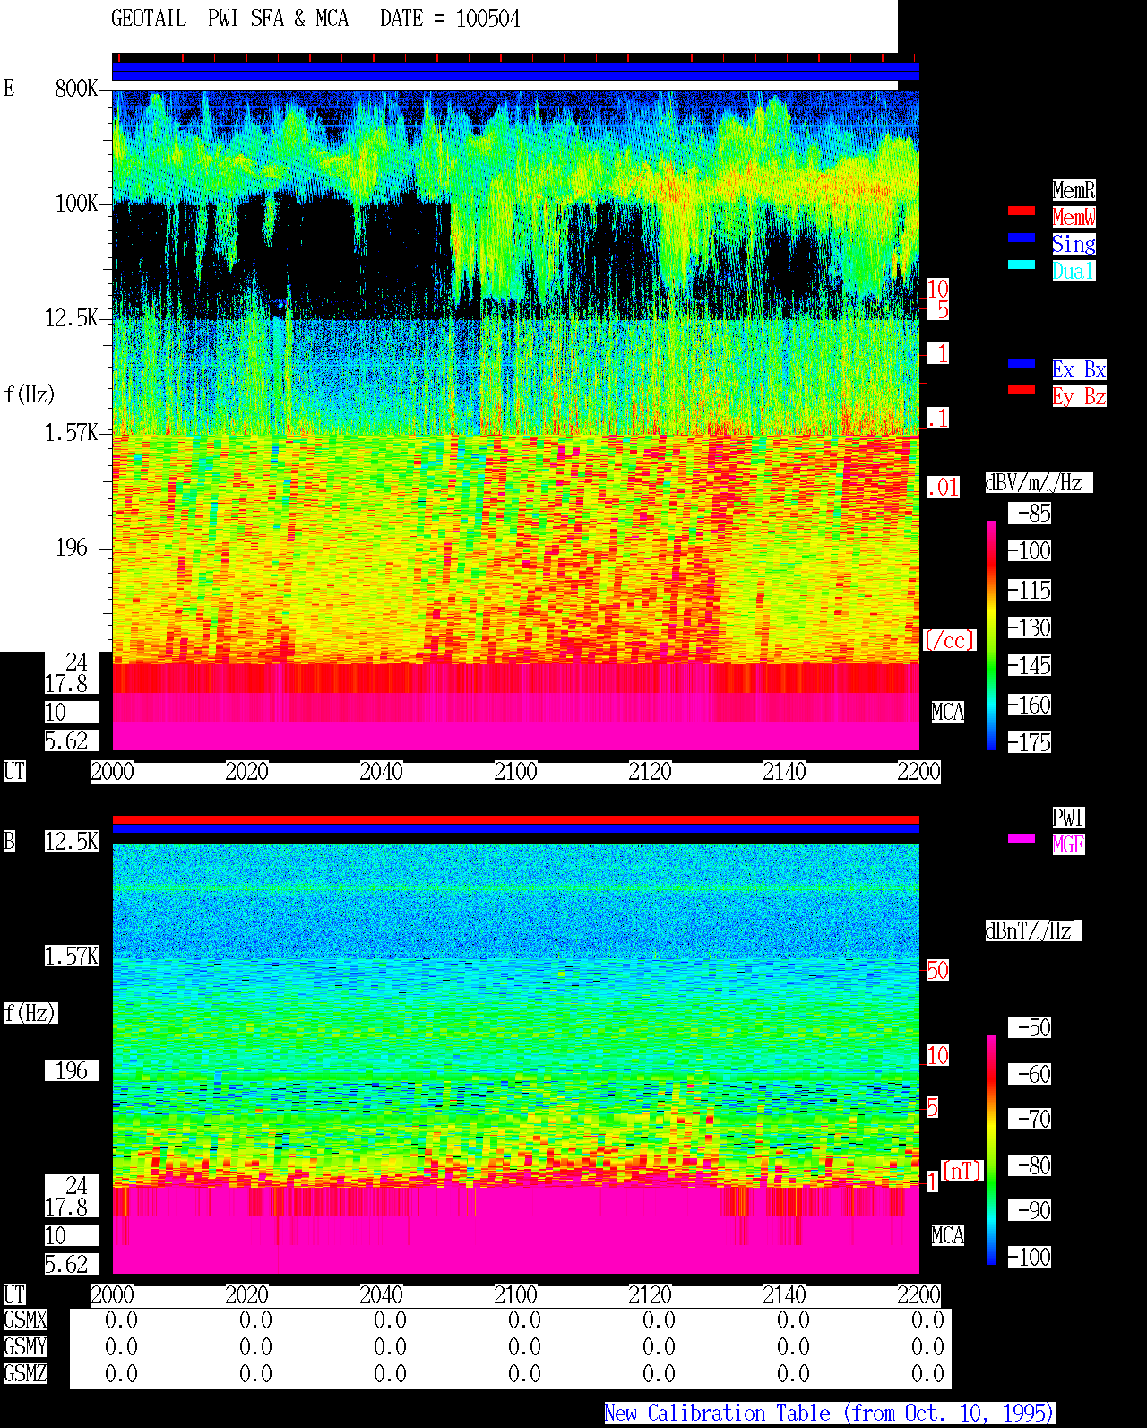Click the 2100 UT mark on upper axis
This screenshot has height=1428, width=1147.
pyautogui.click(x=515, y=771)
